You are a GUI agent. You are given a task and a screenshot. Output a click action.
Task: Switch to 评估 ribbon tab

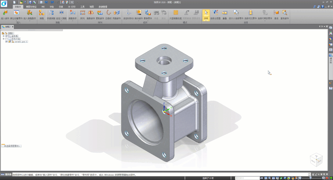click(51, 7)
